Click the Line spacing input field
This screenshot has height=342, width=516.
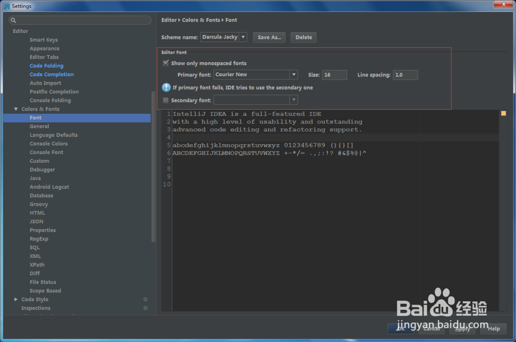[x=406, y=75]
